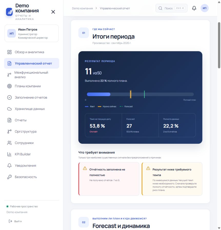
Task: Open Уведомления menu item
Action: (x=32, y=166)
